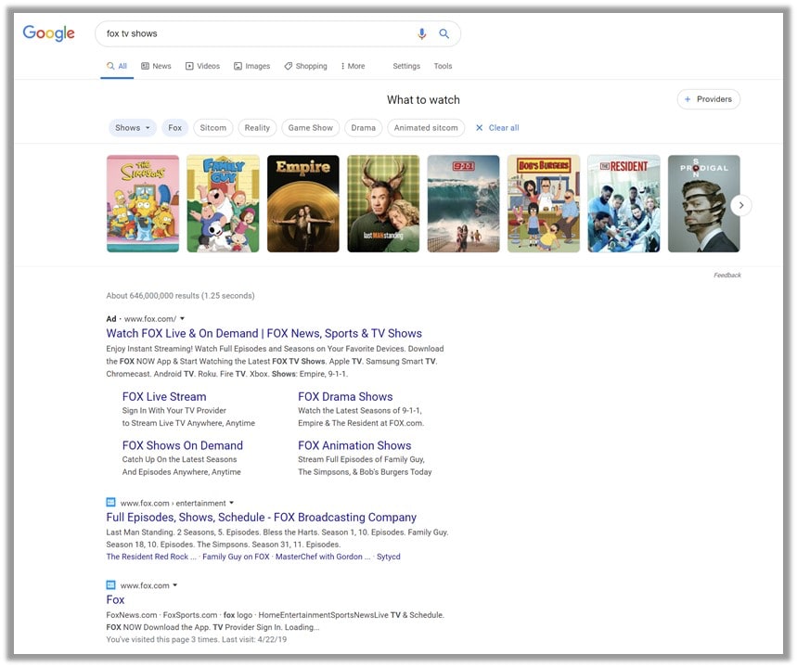This screenshot has width=797, height=667.
Task: Open Watch FOX Live & On Demand ad
Action: pos(264,334)
